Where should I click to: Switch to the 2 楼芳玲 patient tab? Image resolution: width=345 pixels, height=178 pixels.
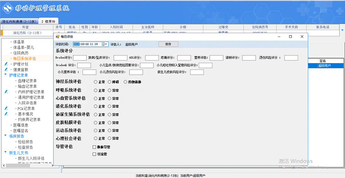[x=48, y=21]
